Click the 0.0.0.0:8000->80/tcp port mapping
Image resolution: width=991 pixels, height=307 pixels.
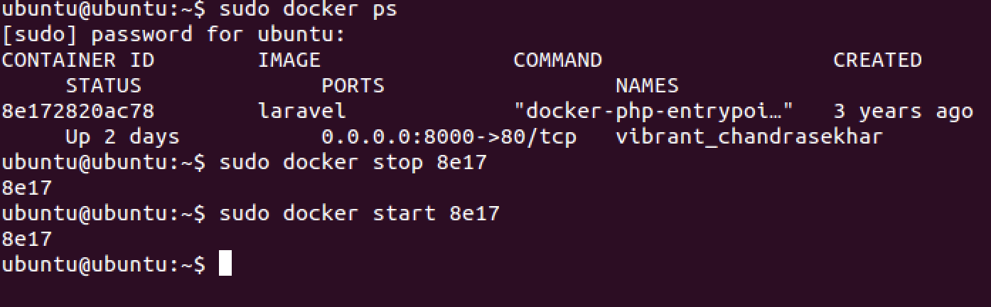pyautogui.click(x=449, y=136)
